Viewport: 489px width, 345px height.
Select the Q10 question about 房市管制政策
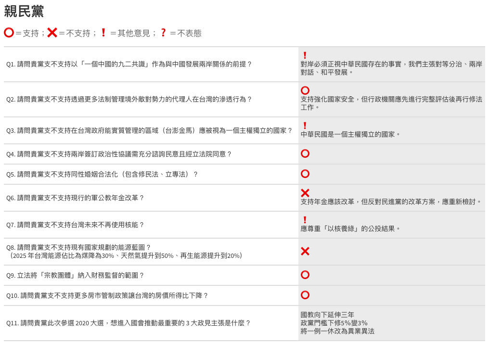click(107, 296)
